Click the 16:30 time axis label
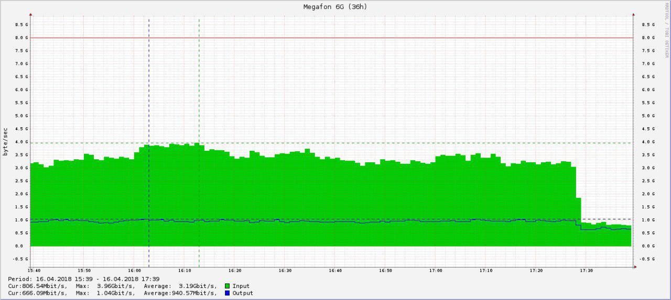Screen dimensions: 671x300 pyautogui.click(x=285, y=271)
